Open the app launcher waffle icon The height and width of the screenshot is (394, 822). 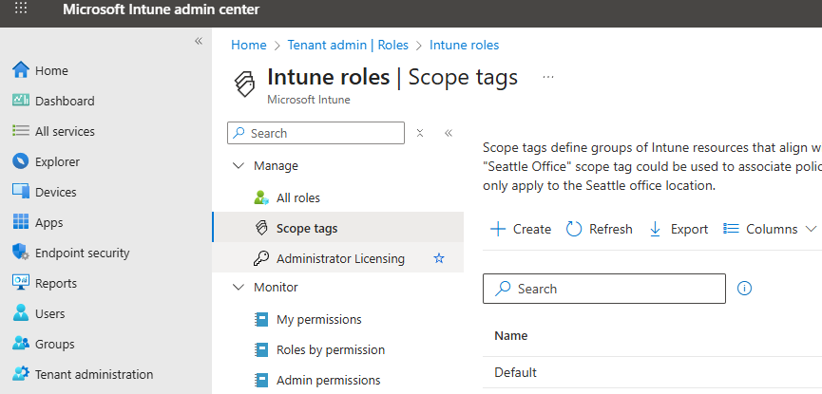pyautogui.click(x=20, y=9)
